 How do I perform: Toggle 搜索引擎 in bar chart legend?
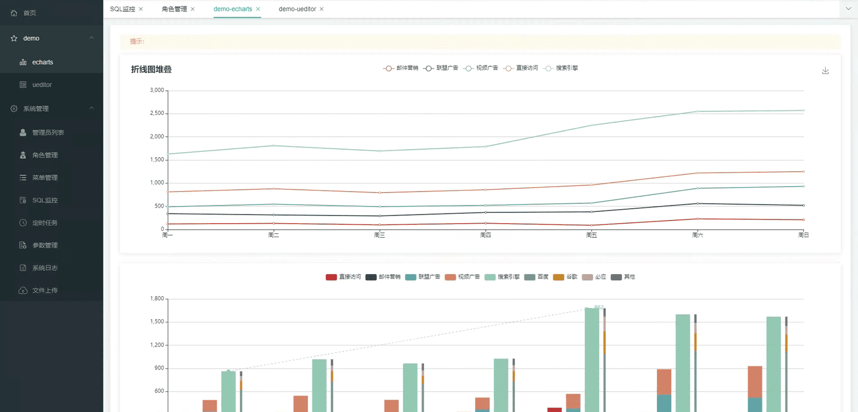tap(502, 277)
